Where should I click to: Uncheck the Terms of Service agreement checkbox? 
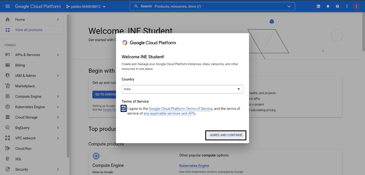pyautogui.click(x=123, y=109)
